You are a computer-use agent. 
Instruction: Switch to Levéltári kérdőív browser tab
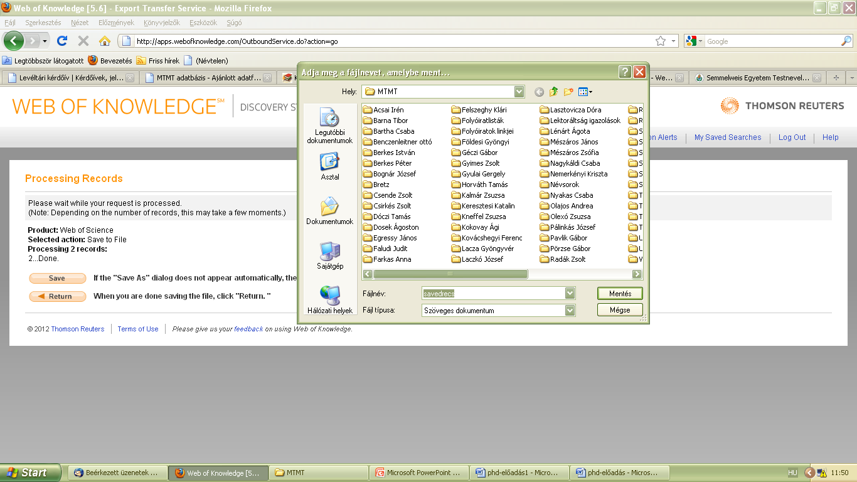[69, 78]
